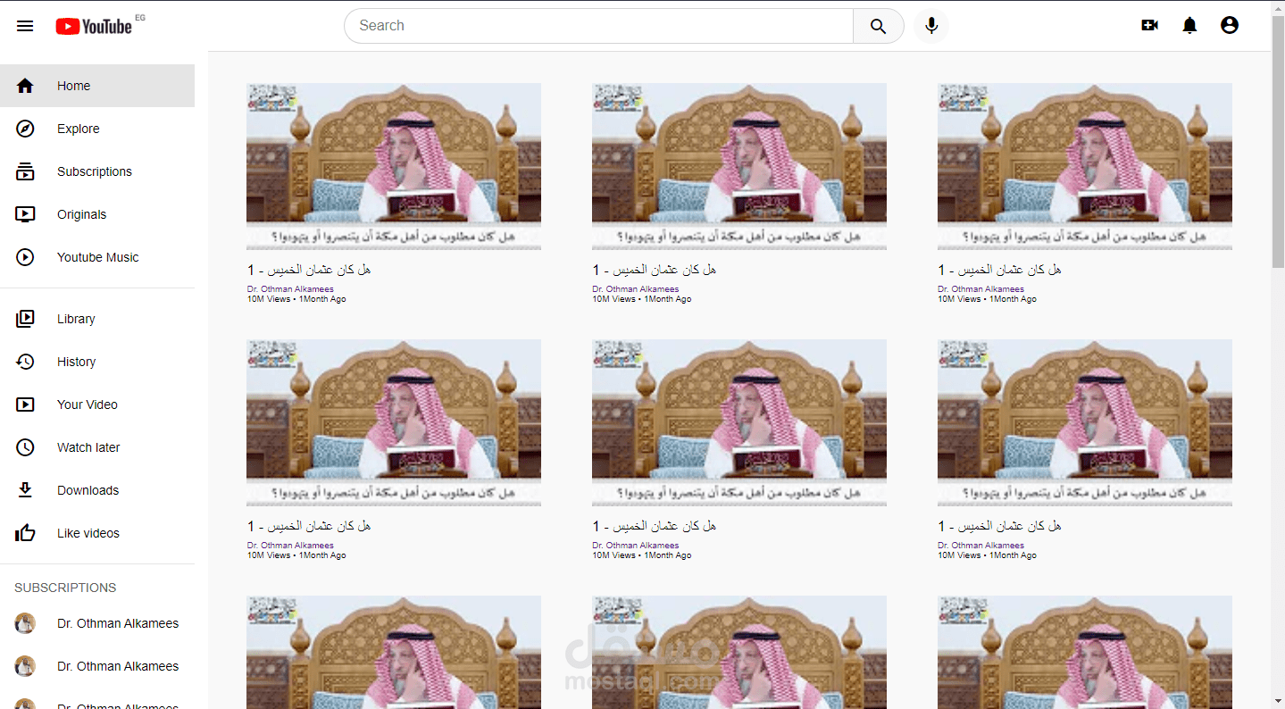Image resolution: width=1285 pixels, height=709 pixels.
Task: Click the Arabic title of the top-left video
Action: pyautogui.click(x=309, y=270)
